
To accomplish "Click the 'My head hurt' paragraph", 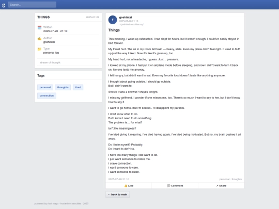I will (144, 59).
